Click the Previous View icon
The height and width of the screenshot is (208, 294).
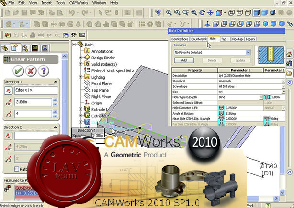pos(158,12)
